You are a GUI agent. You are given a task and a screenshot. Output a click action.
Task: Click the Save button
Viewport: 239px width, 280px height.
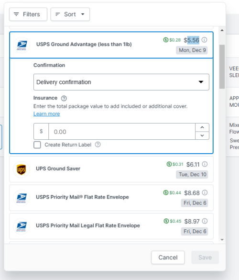coord(205,258)
